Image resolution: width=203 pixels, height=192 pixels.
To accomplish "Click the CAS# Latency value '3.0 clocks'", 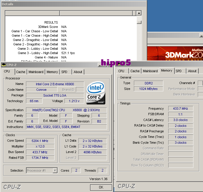I will pos(181,120).
